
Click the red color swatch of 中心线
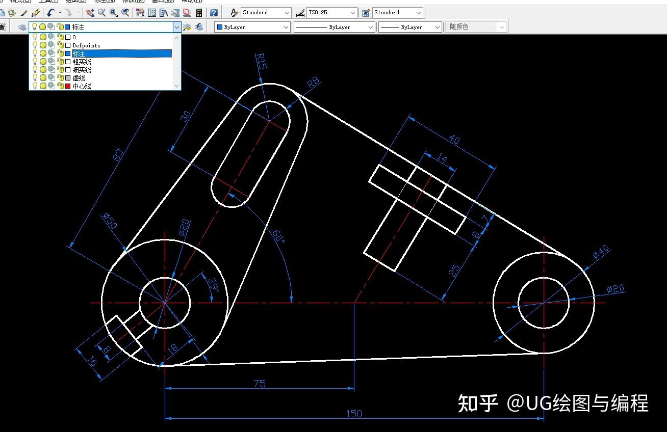pos(68,86)
